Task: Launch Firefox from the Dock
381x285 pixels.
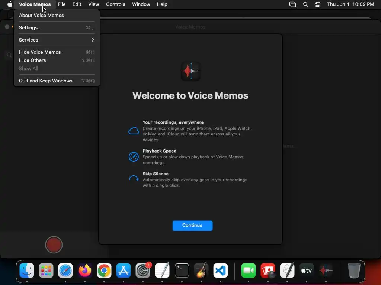Action: 85,270
